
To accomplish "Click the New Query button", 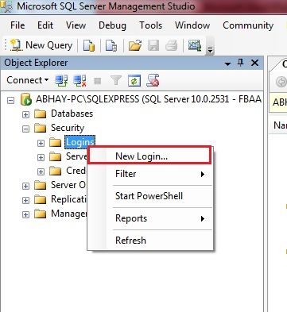I will 41,45.
